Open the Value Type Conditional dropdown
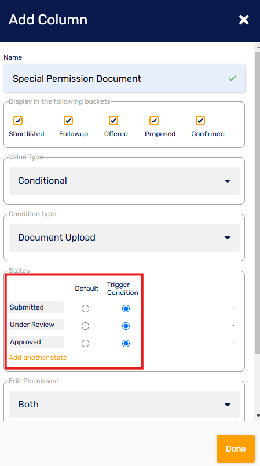Viewport: 260px width, 466px height. (x=124, y=181)
